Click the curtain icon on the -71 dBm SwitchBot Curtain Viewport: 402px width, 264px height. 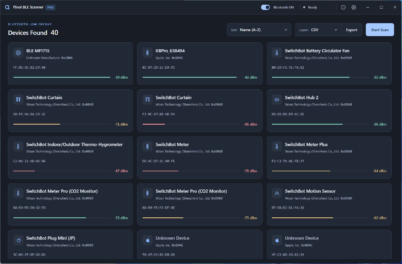click(18, 100)
